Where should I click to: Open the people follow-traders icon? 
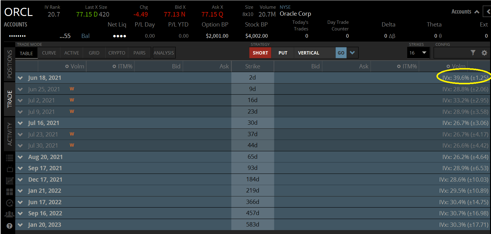pyautogui.click(x=10, y=214)
